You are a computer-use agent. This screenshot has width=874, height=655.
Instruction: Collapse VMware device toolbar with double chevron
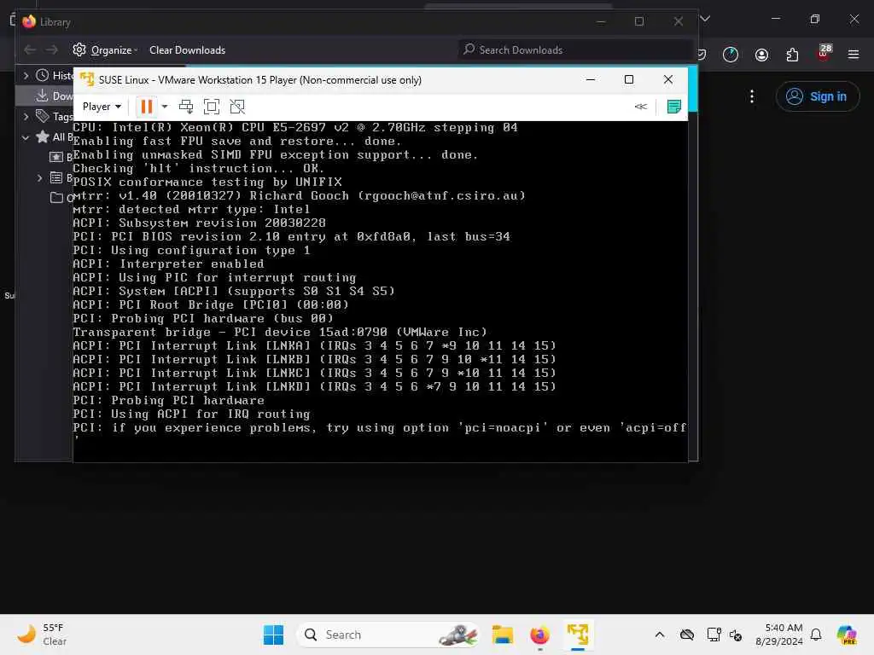641,107
